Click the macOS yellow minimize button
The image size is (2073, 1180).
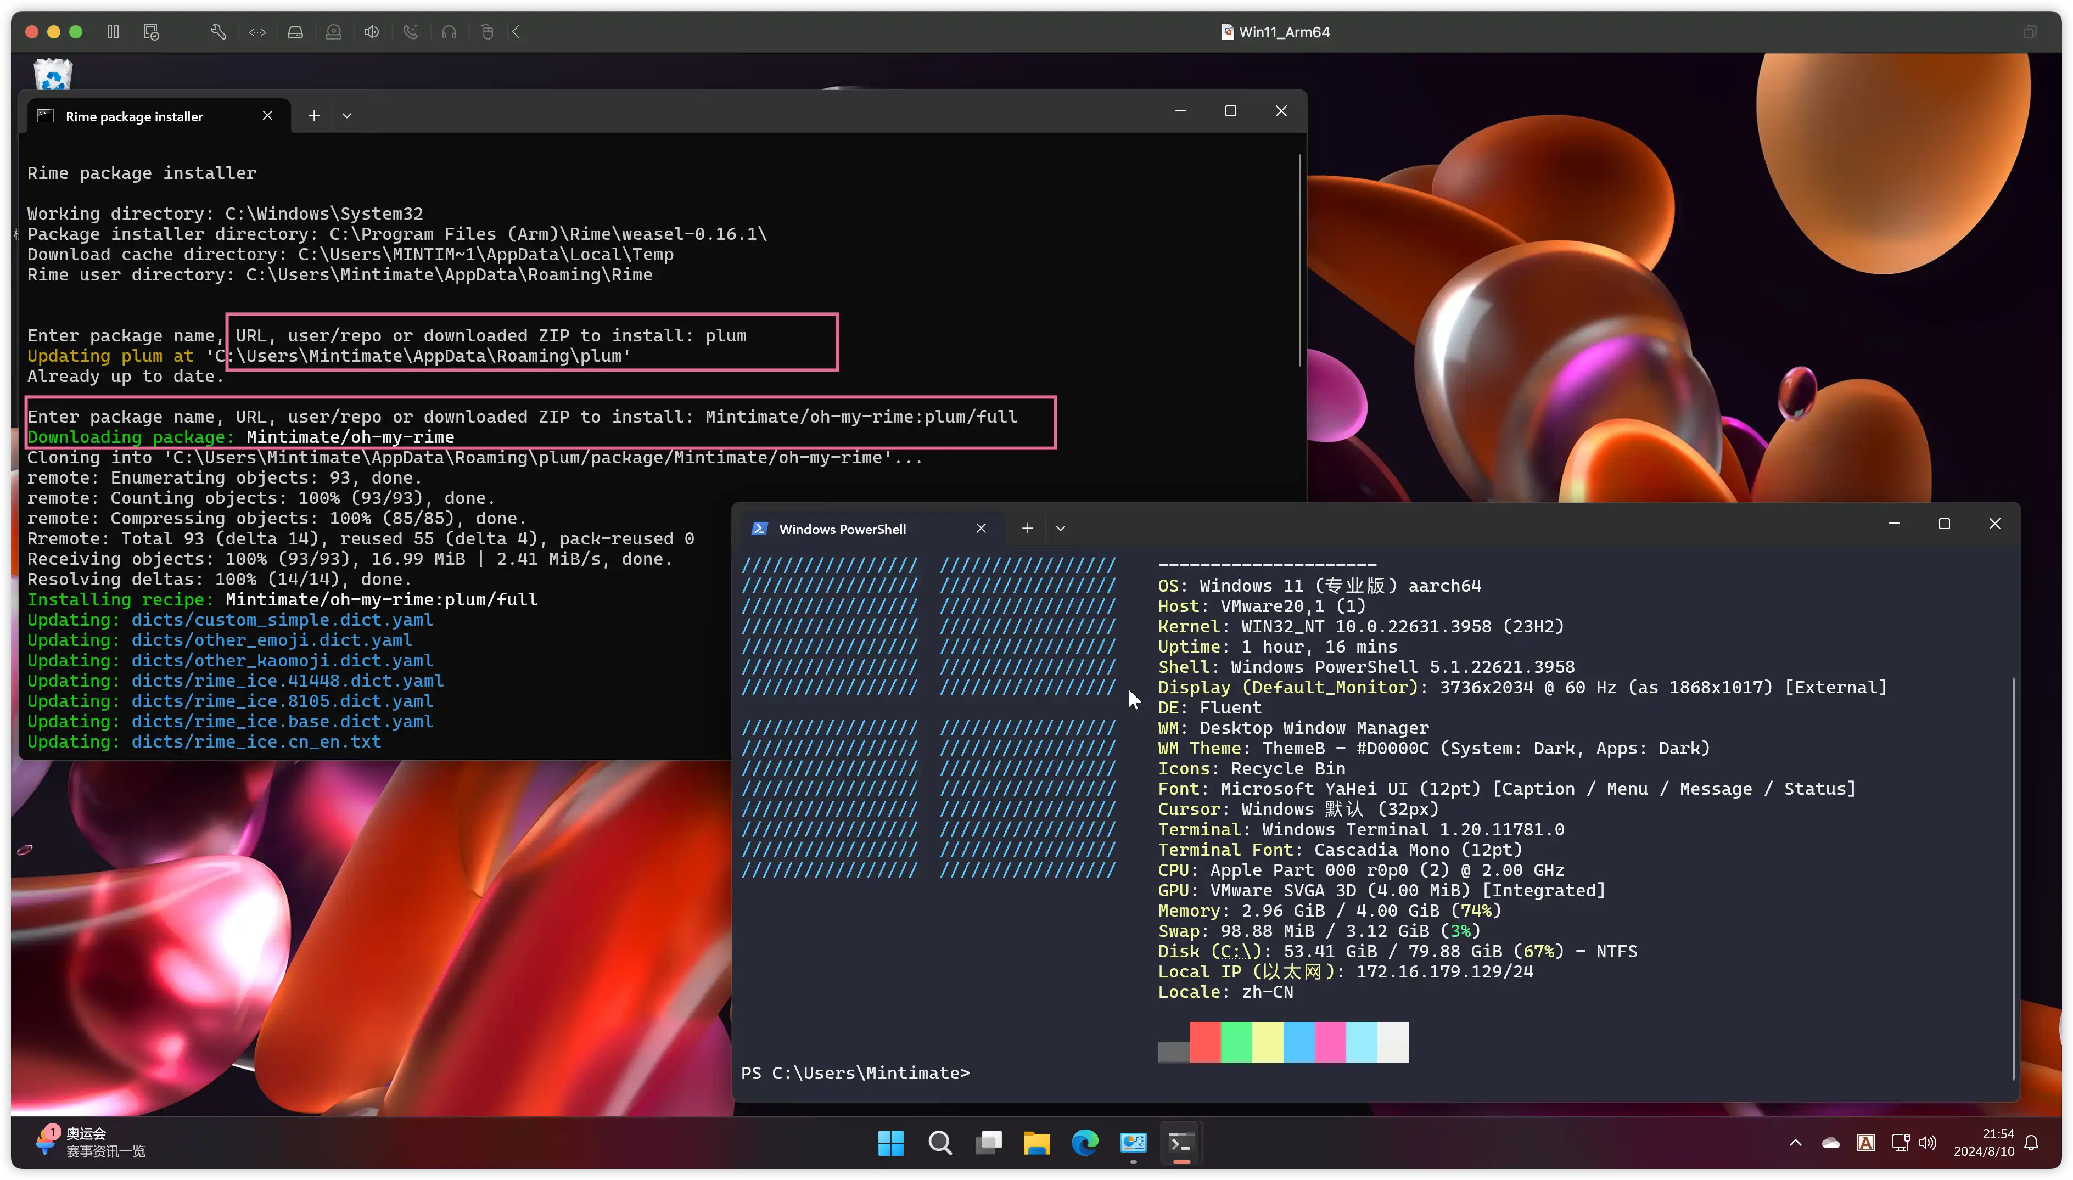(53, 32)
